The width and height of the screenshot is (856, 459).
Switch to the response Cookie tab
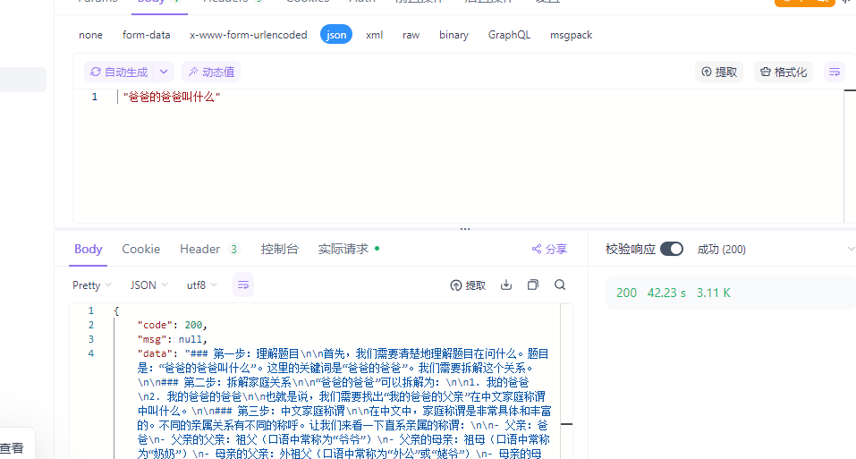click(x=140, y=249)
